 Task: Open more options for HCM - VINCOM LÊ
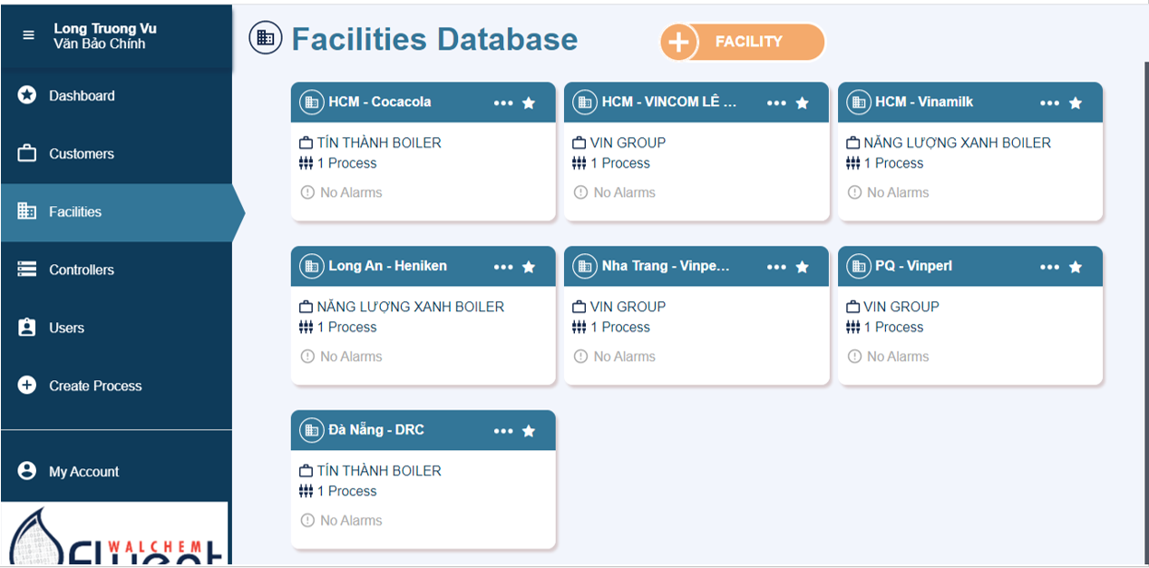coord(776,103)
